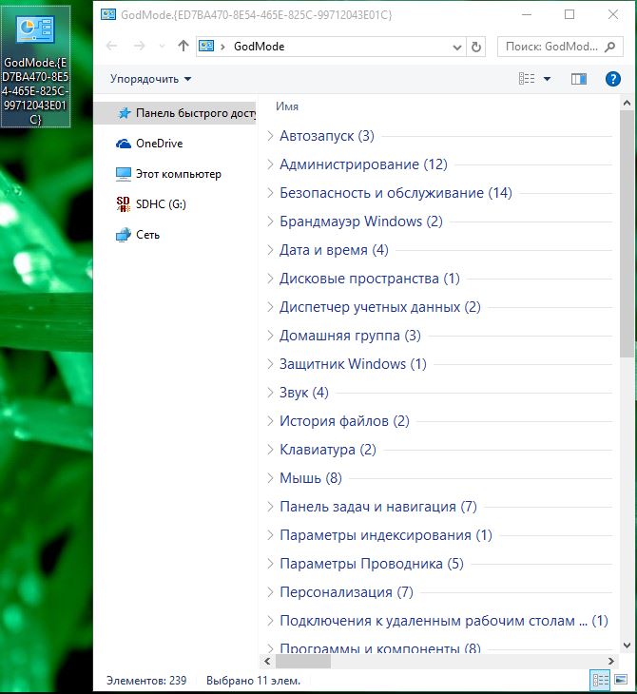Open Сеть in the navigation pane
The image size is (637, 694).
click(147, 235)
